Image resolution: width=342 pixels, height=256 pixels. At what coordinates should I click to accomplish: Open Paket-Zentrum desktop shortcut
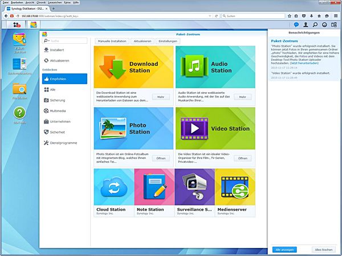click(x=19, y=43)
